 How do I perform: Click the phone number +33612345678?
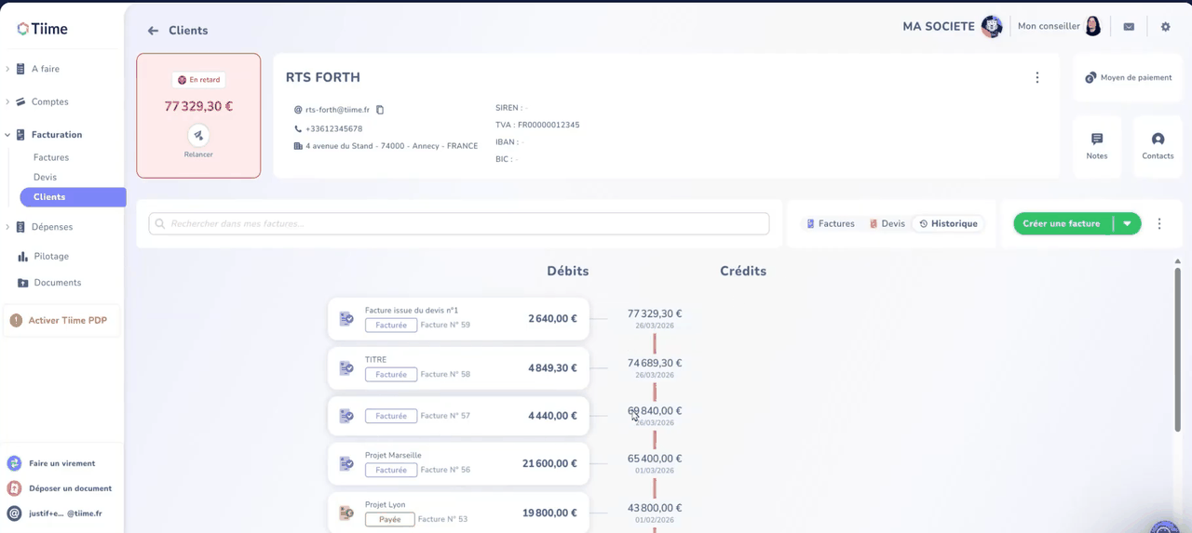point(333,129)
